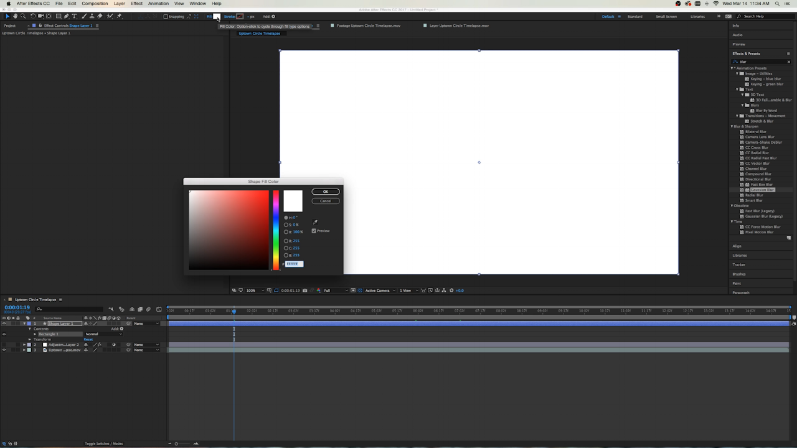Open the Animation menu
This screenshot has width=797, height=448.
[x=158, y=3]
